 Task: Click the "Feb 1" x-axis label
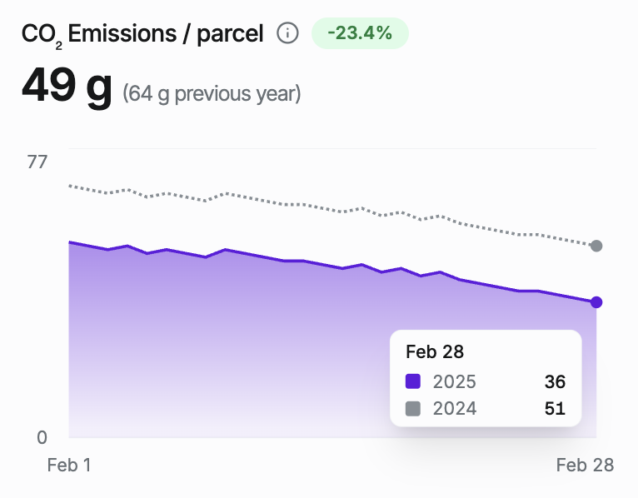[x=69, y=466]
